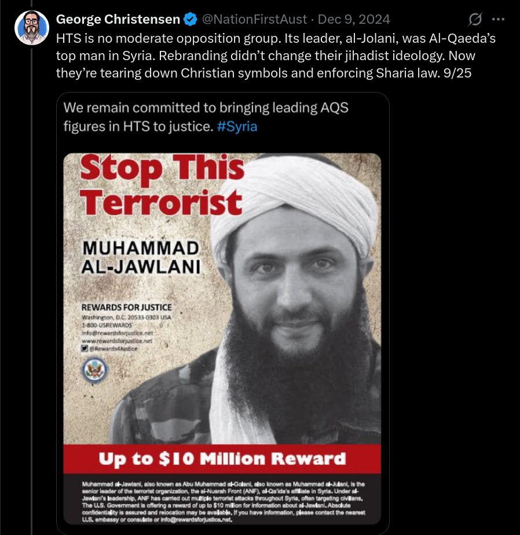Click the MUHAMMAD AL-JAWLANI name text on poster

pyautogui.click(x=140, y=257)
